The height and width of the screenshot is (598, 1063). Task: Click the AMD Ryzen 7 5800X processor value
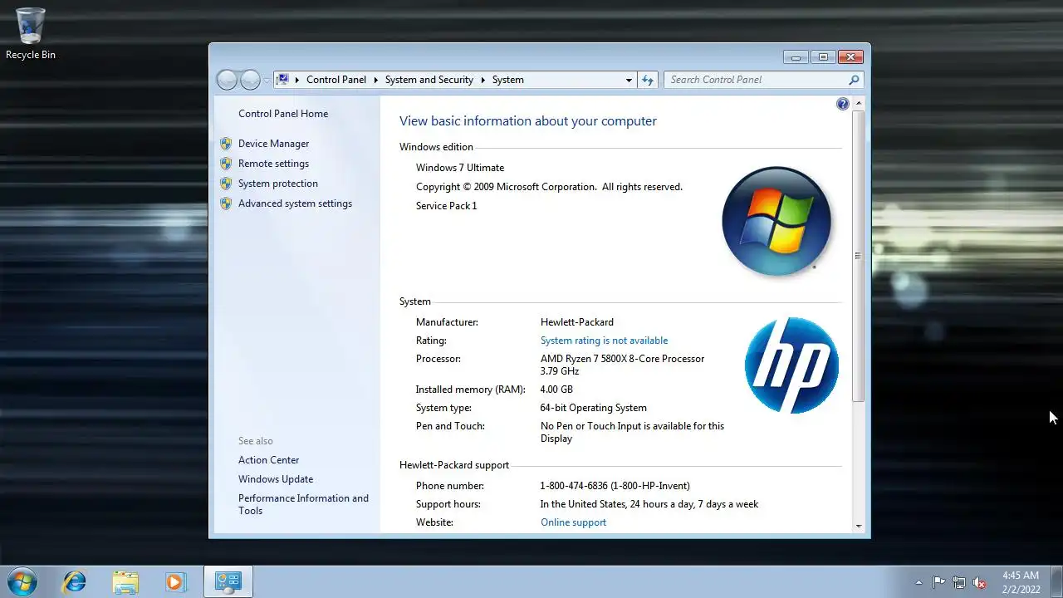tap(622, 365)
